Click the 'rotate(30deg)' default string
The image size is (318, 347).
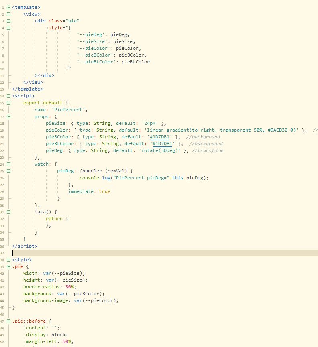pos(159,151)
